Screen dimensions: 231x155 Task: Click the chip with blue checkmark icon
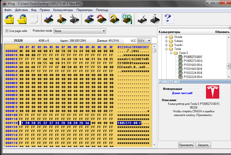click(49, 19)
